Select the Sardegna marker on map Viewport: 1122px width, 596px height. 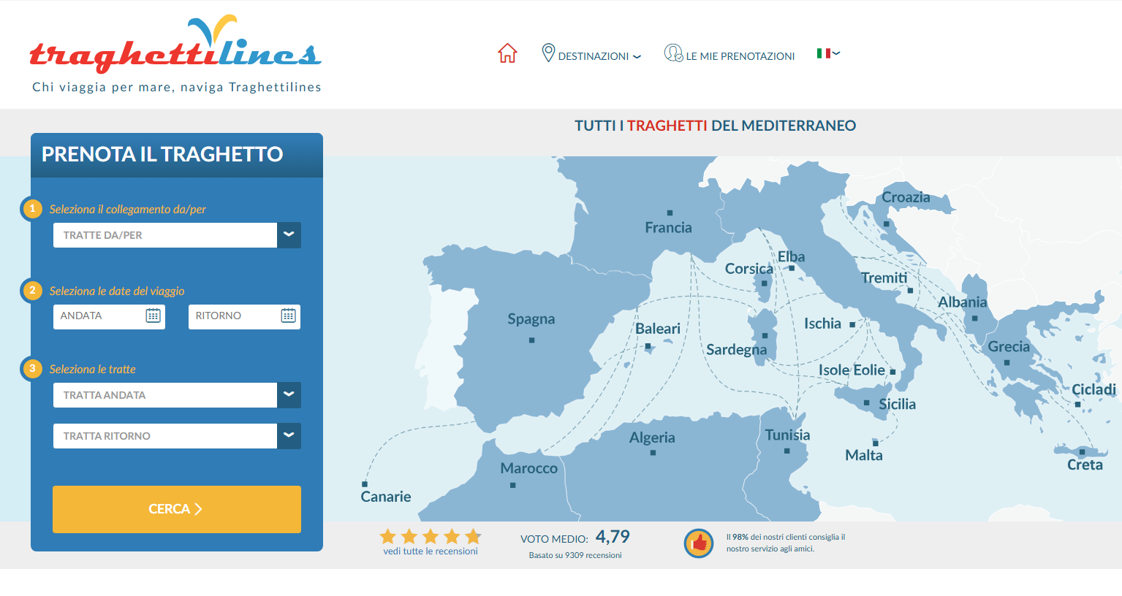pos(765,335)
